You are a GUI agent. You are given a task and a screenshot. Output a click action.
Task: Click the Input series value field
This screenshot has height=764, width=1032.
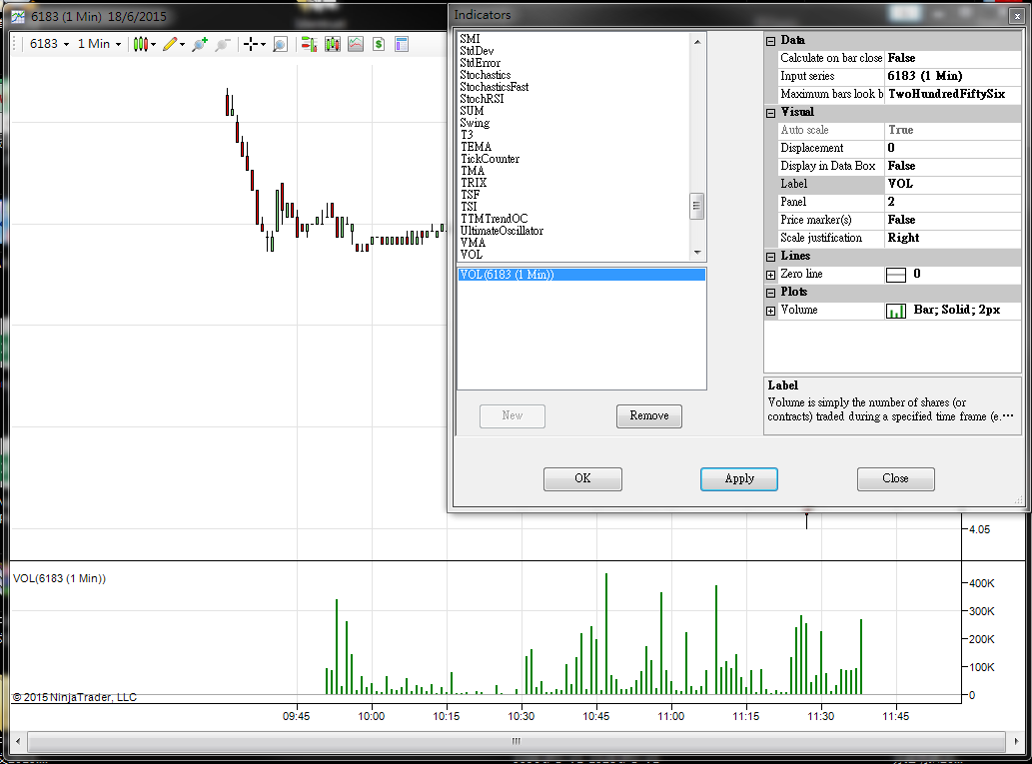pyautogui.click(x=952, y=76)
